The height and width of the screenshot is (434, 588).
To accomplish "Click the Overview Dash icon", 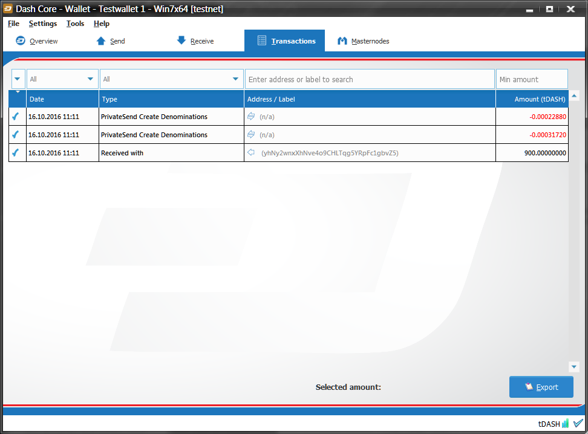I will 21,40.
